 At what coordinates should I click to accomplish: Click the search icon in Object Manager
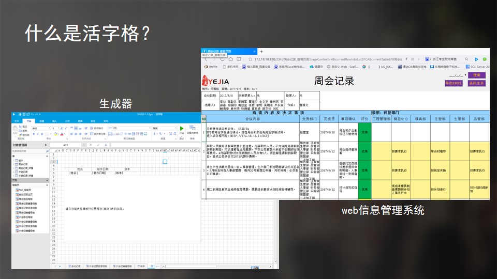click(47, 151)
